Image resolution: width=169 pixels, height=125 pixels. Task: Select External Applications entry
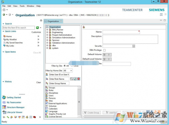[x=58, y=103]
